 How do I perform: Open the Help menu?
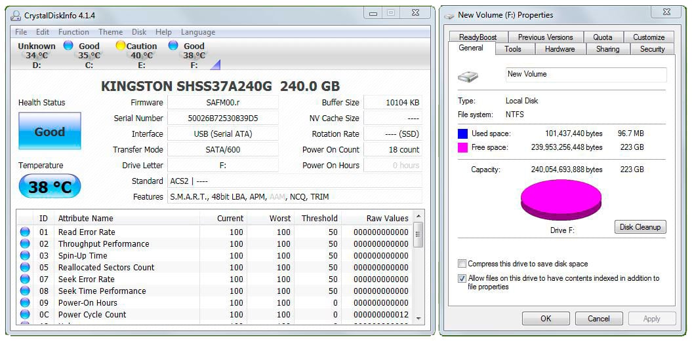click(x=163, y=32)
